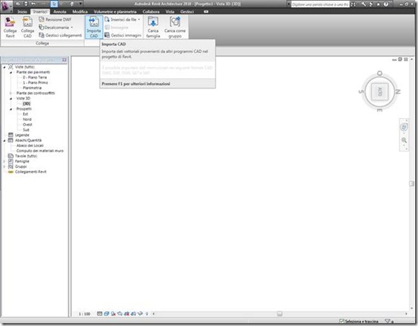Open Gestisci collegamenti
The width and height of the screenshot is (418, 326).
tap(60, 35)
